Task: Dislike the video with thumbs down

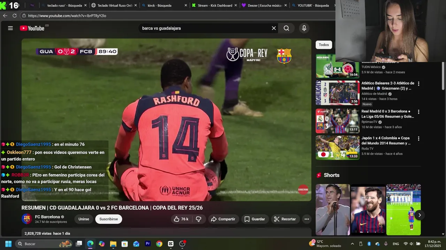Action: tap(199, 219)
